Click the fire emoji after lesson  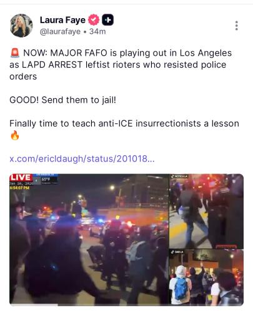(14, 135)
